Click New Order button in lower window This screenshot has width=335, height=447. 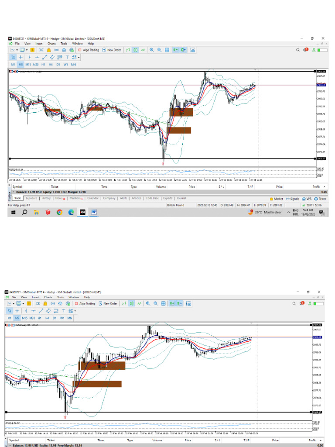[108, 303]
